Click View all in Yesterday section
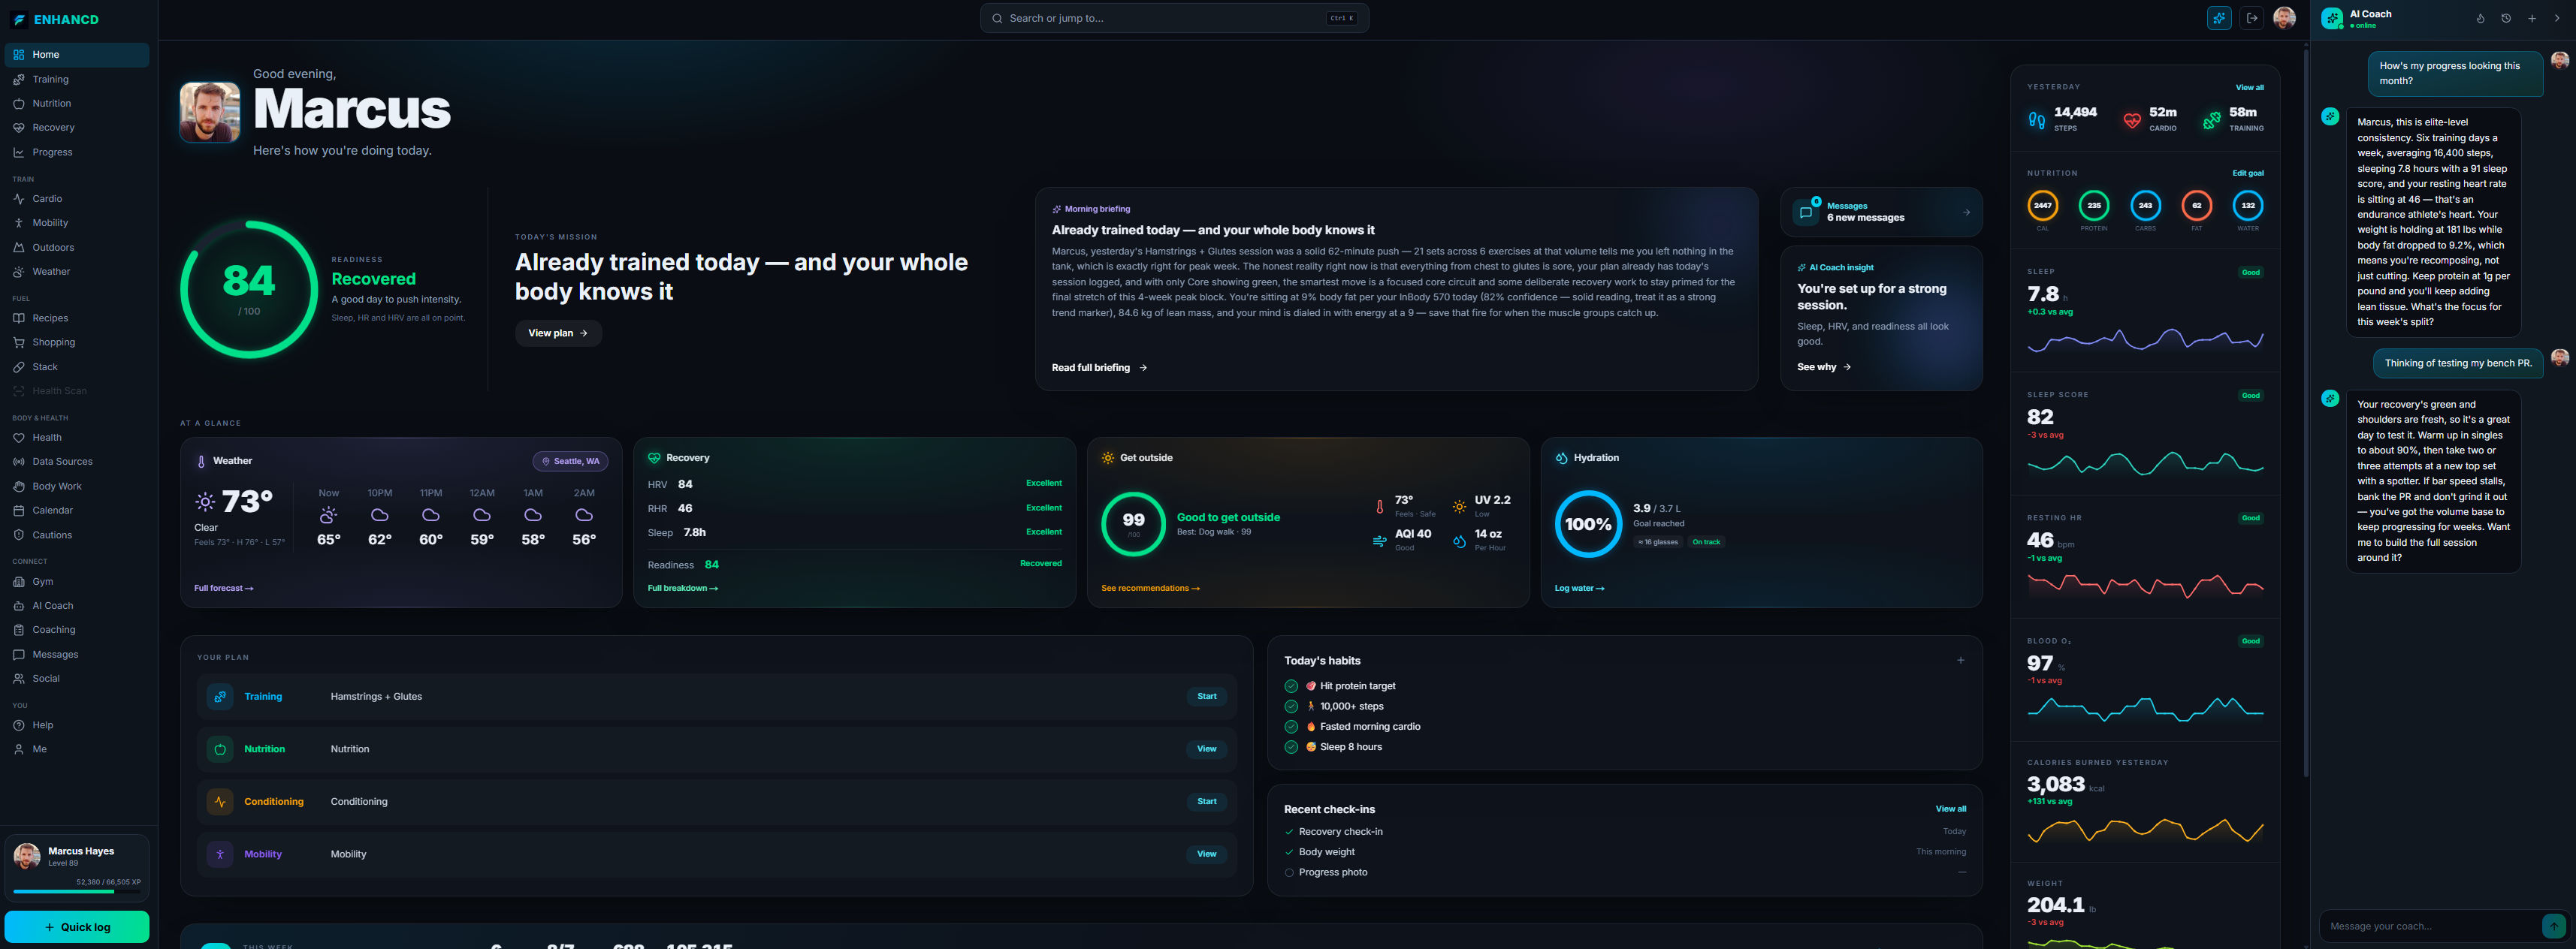The width and height of the screenshot is (2576, 949). pos(2250,88)
